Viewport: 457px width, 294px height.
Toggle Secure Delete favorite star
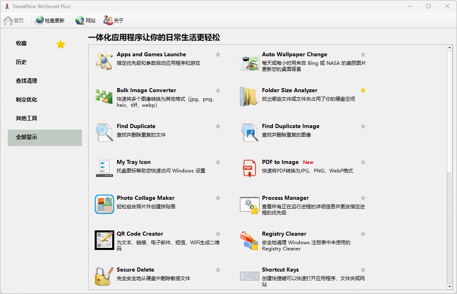pos(218,270)
